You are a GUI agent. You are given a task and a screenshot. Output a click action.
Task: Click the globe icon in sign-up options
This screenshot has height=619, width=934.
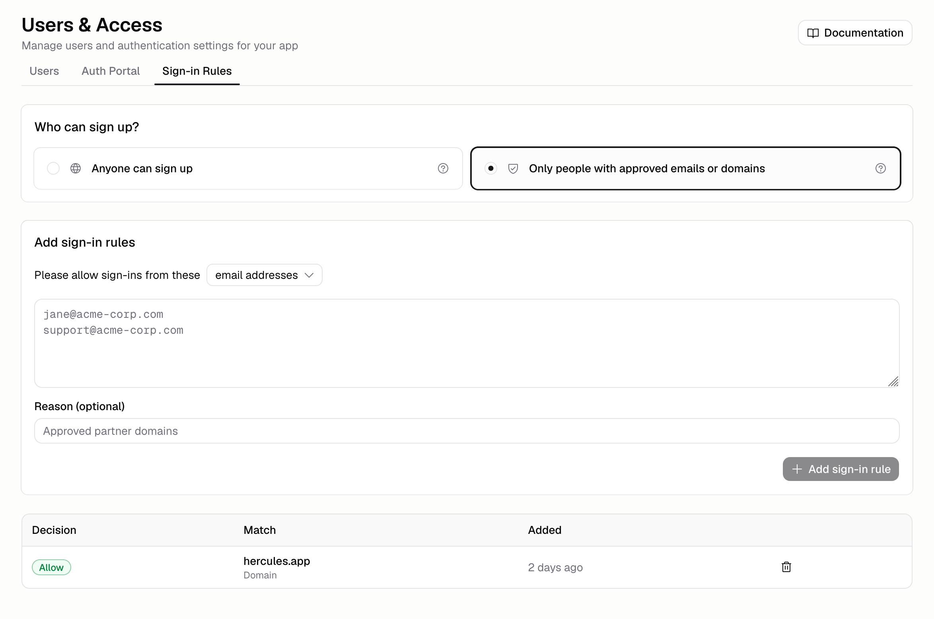point(76,168)
